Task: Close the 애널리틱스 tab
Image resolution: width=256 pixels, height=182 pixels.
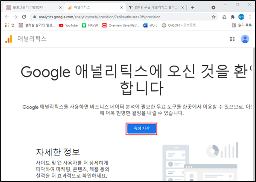Action: pyautogui.click(x=121, y=8)
